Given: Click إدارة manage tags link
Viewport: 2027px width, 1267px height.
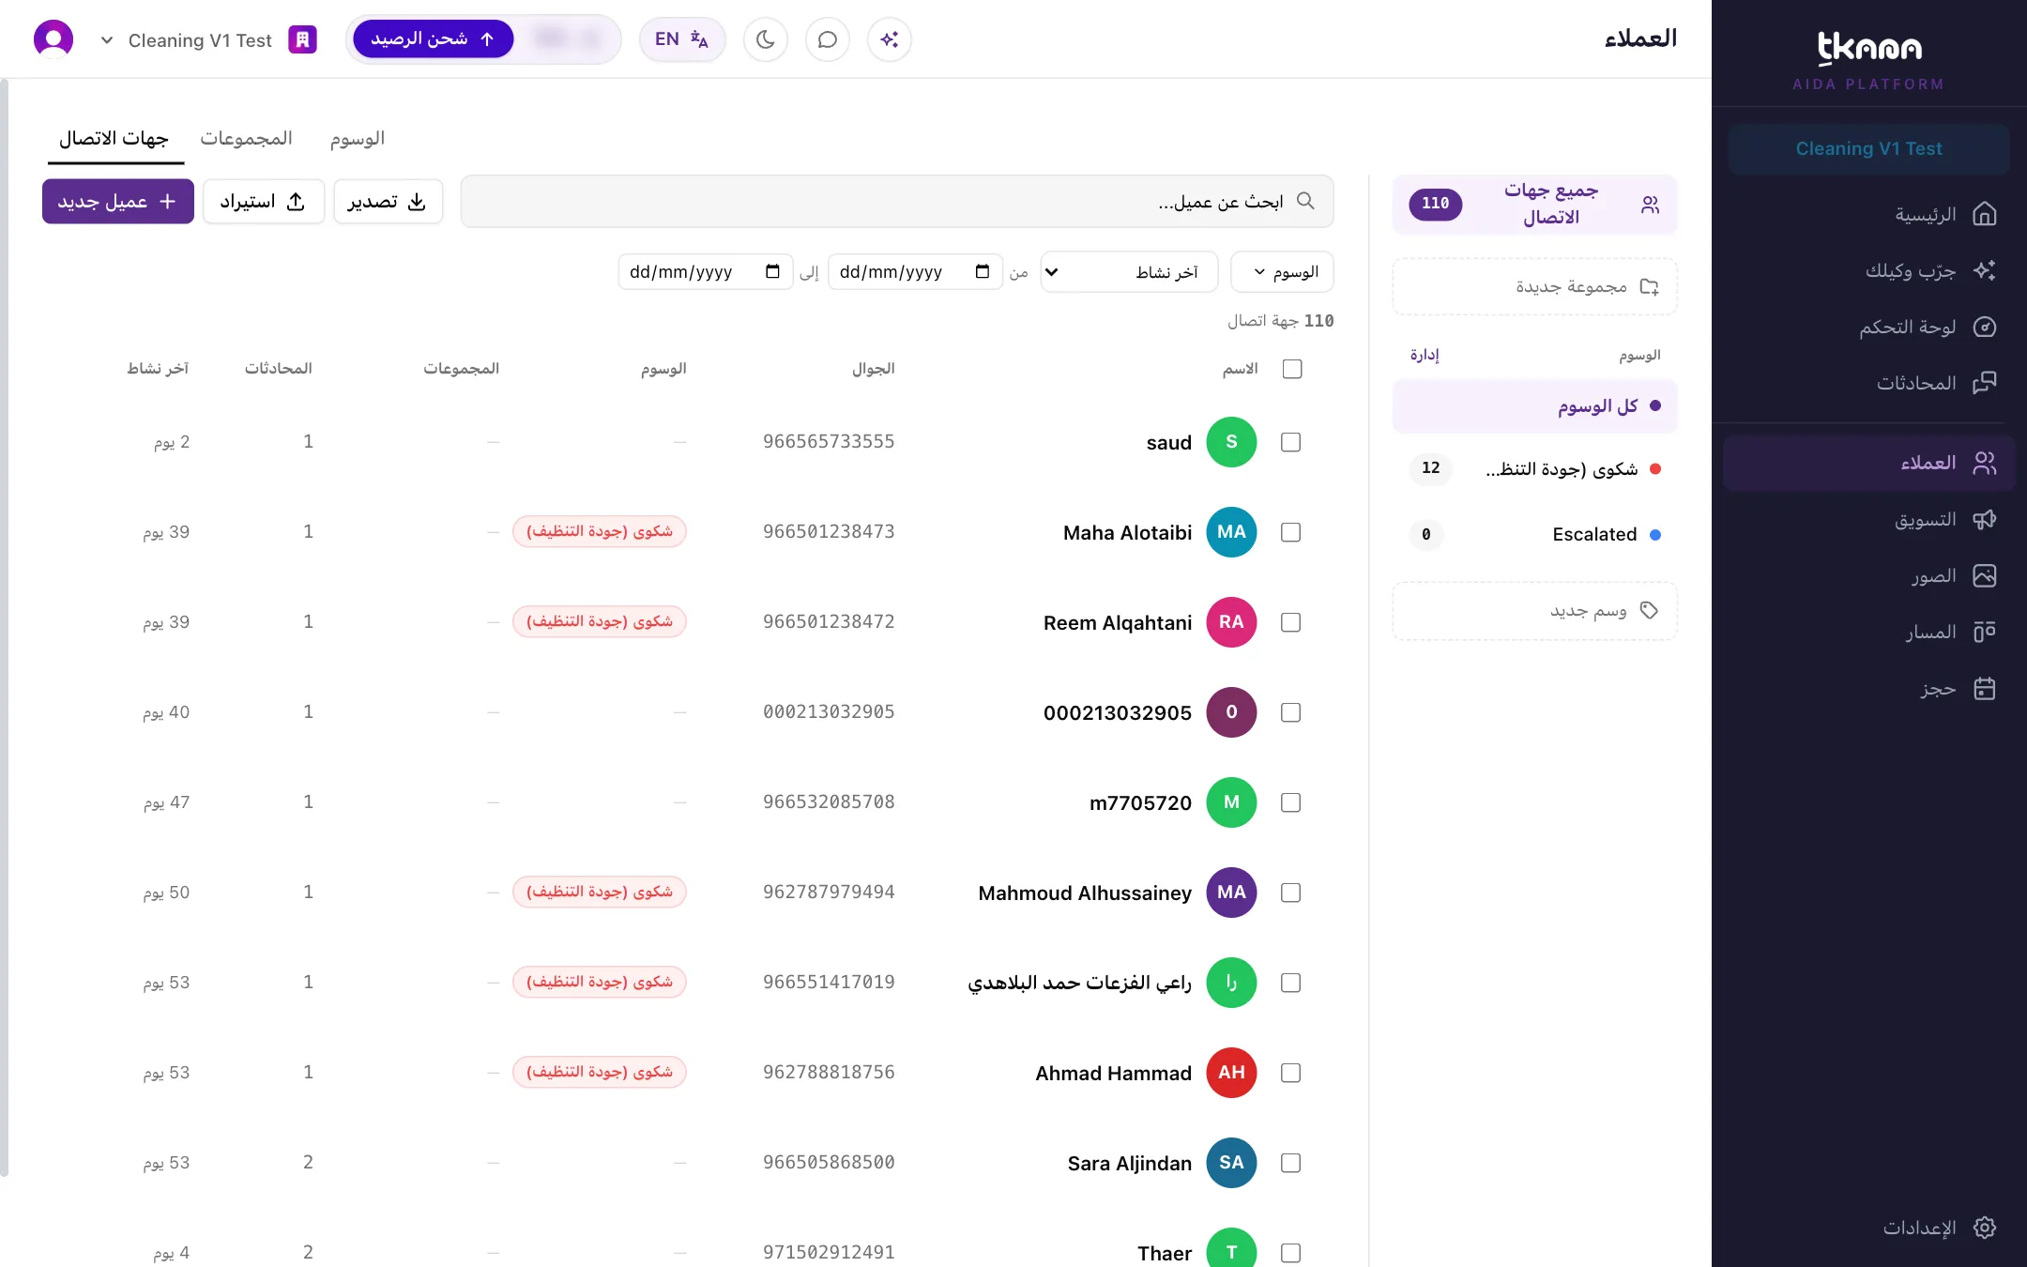Looking at the screenshot, I should click(x=1425, y=355).
